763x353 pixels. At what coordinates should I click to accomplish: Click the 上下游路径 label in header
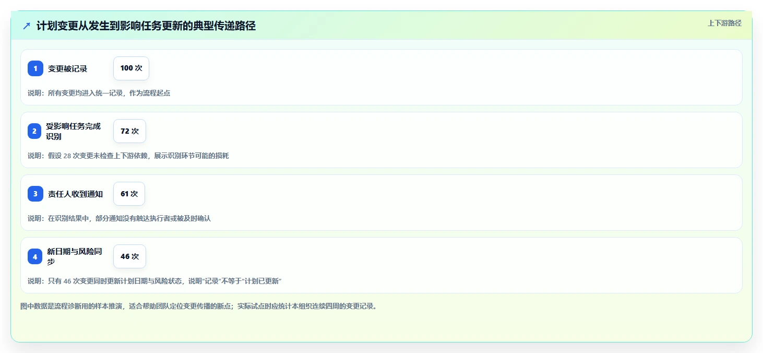coord(724,23)
